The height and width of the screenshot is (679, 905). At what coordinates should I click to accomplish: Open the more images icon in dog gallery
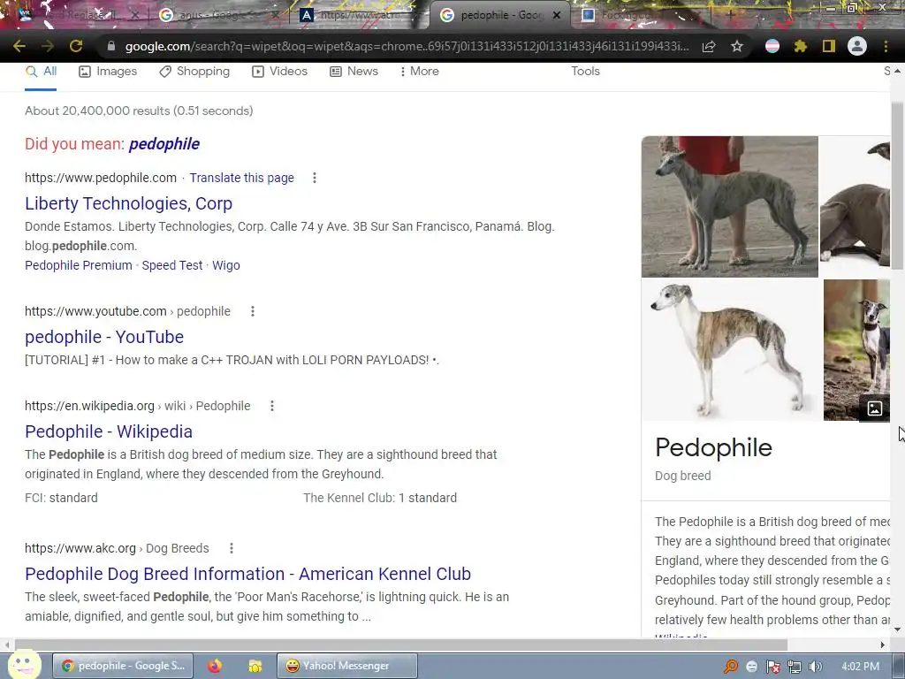(874, 408)
